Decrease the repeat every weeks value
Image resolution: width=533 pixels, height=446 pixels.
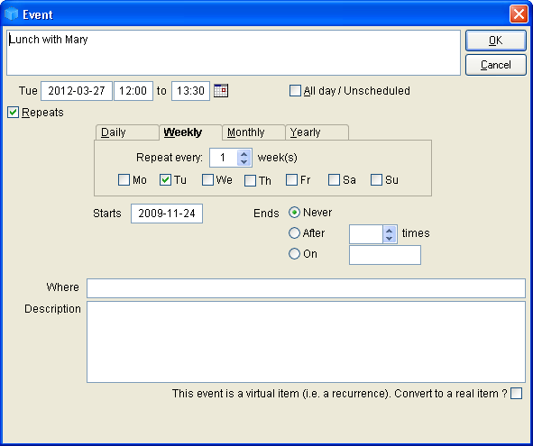point(244,161)
